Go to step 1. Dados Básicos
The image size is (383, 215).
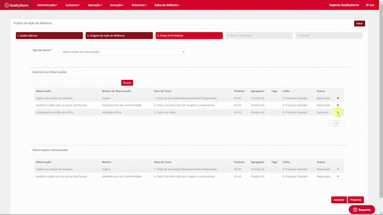tap(49, 36)
